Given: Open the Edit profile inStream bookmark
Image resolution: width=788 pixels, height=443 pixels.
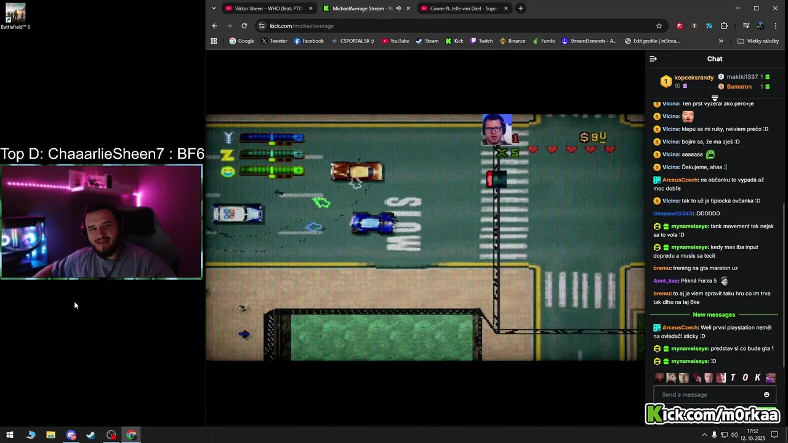Looking at the screenshot, I should click(652, 41).
